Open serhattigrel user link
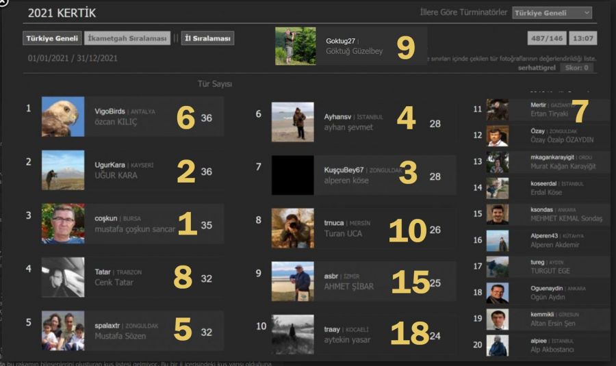This screenshot has height=366, width=616. [536, 68]
